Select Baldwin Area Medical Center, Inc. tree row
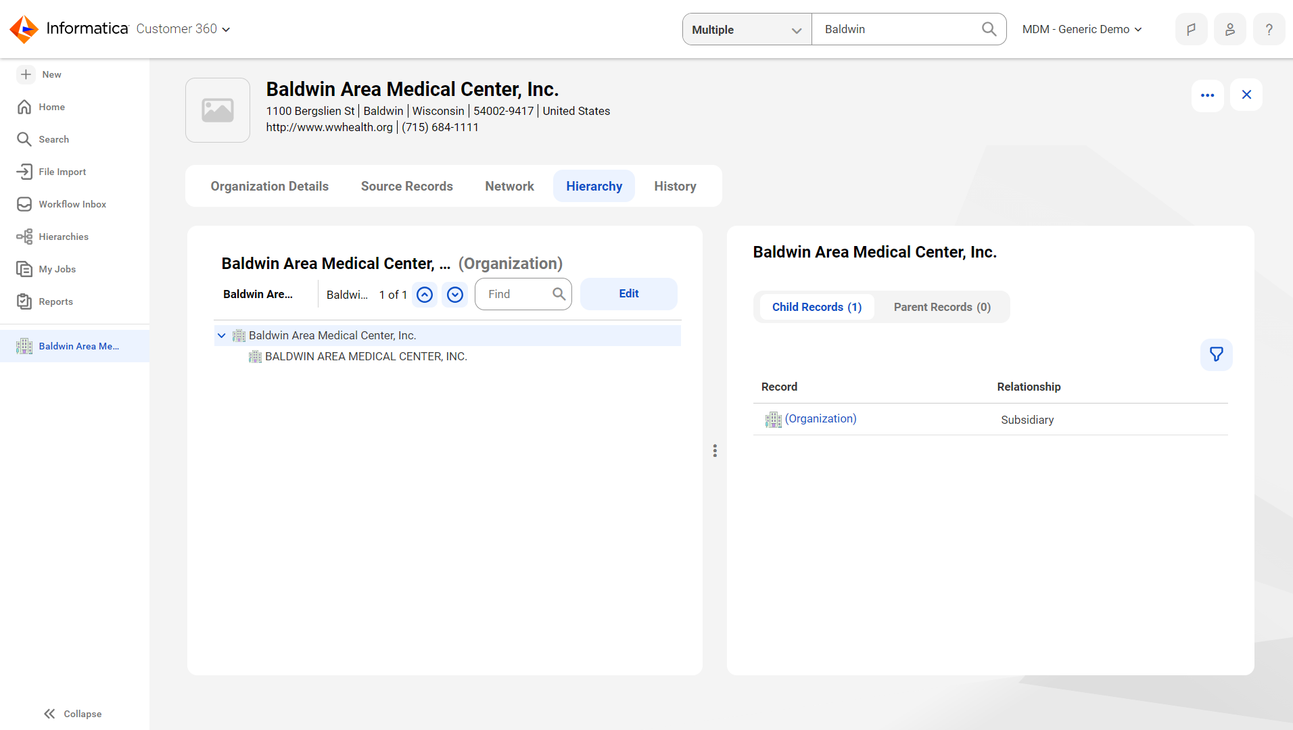The height and width of the screenshot is (730, 1293). tap(448, 335)
